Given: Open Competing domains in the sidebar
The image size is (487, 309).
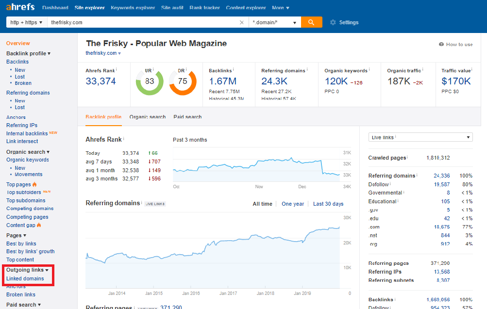Looking at the screenshot, I should (30, 209).
